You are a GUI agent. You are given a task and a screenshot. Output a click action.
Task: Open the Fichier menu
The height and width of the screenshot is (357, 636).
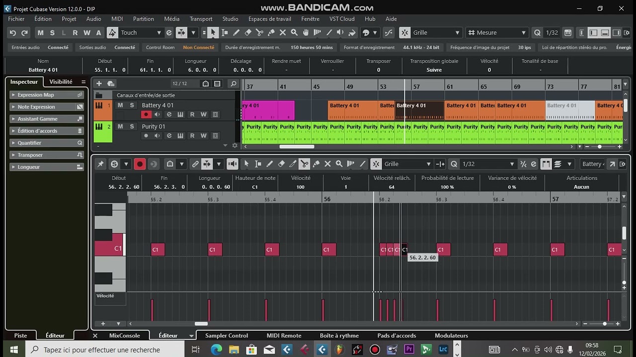coord(16,19)
